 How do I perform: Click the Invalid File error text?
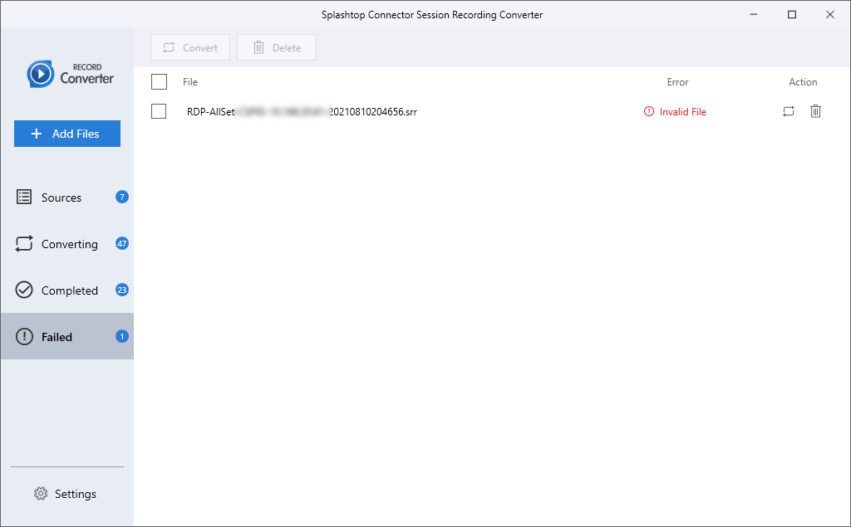683,112
